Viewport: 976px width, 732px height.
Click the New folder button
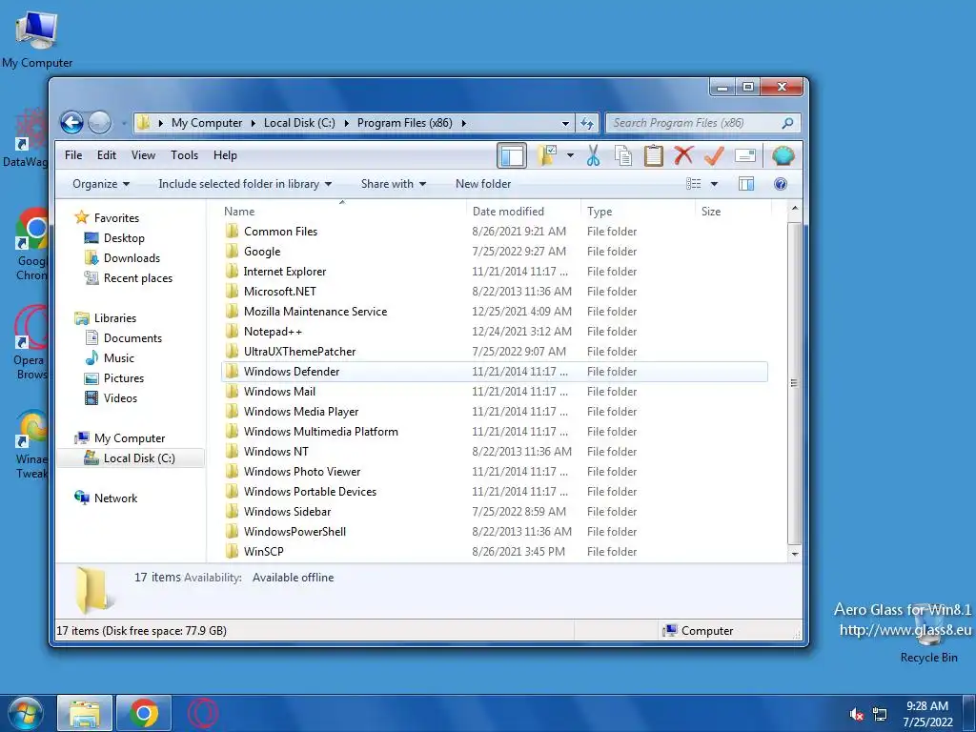tap(483, 184)
